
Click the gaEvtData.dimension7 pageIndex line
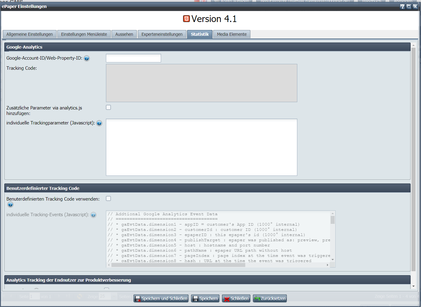219,256
